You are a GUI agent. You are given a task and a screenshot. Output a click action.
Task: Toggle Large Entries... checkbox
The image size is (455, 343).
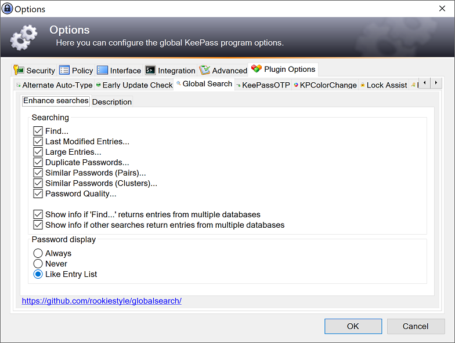(38, 152)
